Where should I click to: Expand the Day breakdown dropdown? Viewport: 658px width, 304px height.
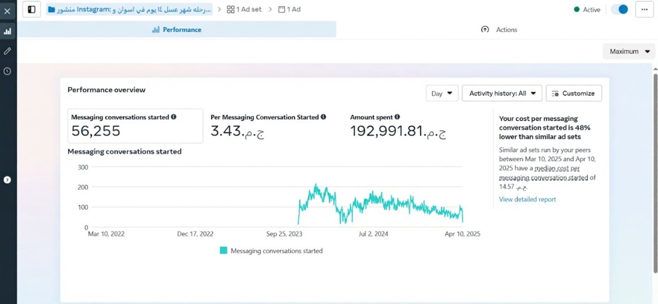point(442,93)
